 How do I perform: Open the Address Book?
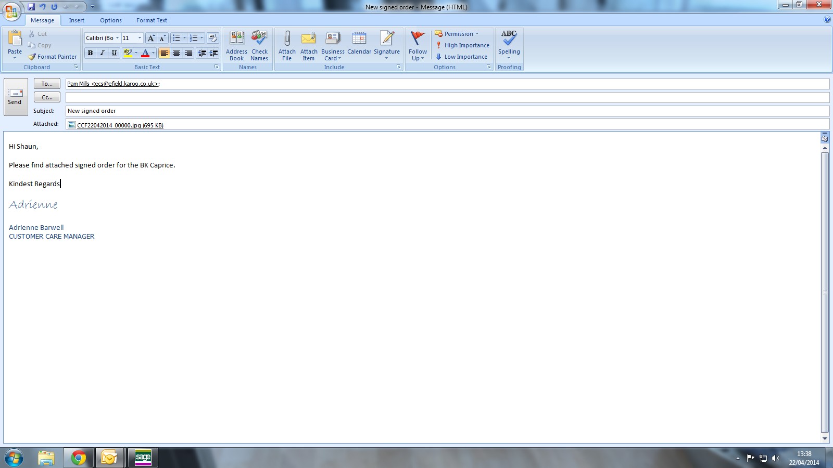236,38
